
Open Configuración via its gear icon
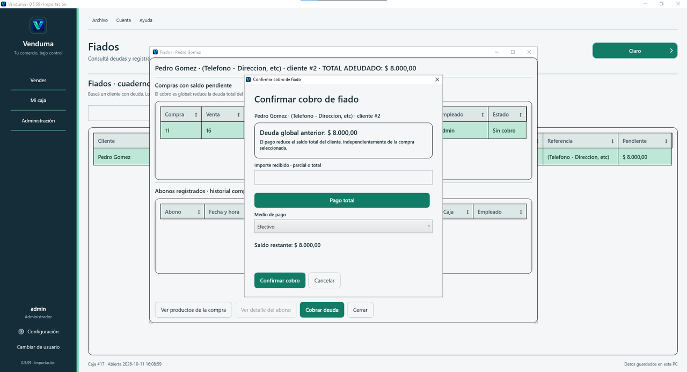pos(21,332)
